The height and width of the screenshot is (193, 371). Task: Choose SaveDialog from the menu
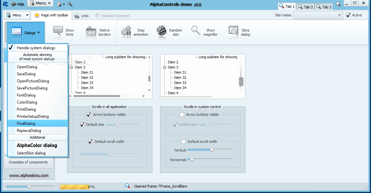(38, 74)
